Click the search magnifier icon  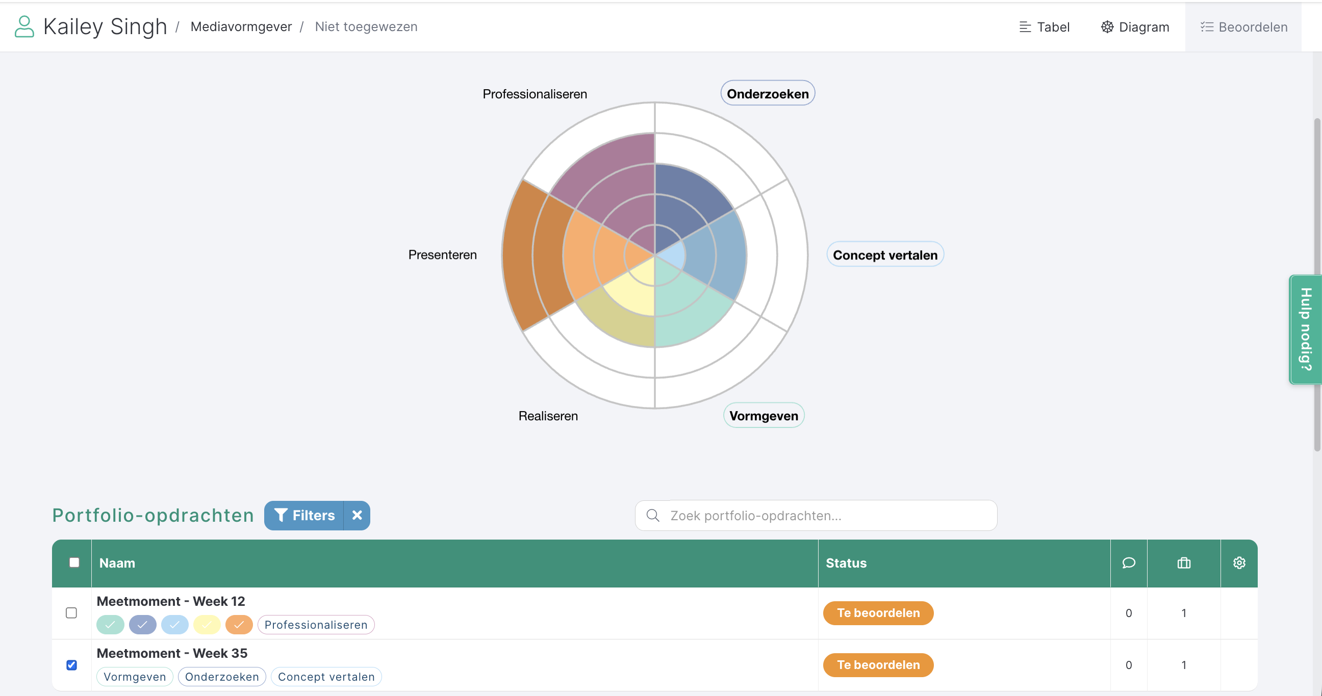[x=653, y=515]
